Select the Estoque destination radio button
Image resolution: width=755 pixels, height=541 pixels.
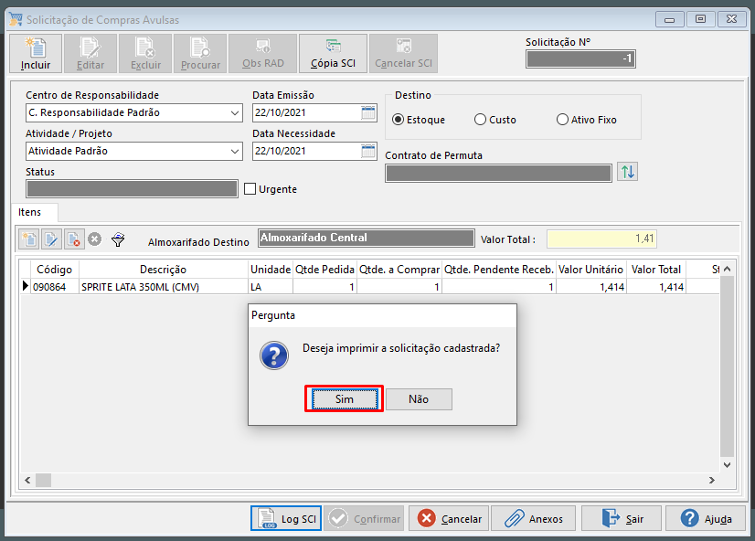[398, 120]
